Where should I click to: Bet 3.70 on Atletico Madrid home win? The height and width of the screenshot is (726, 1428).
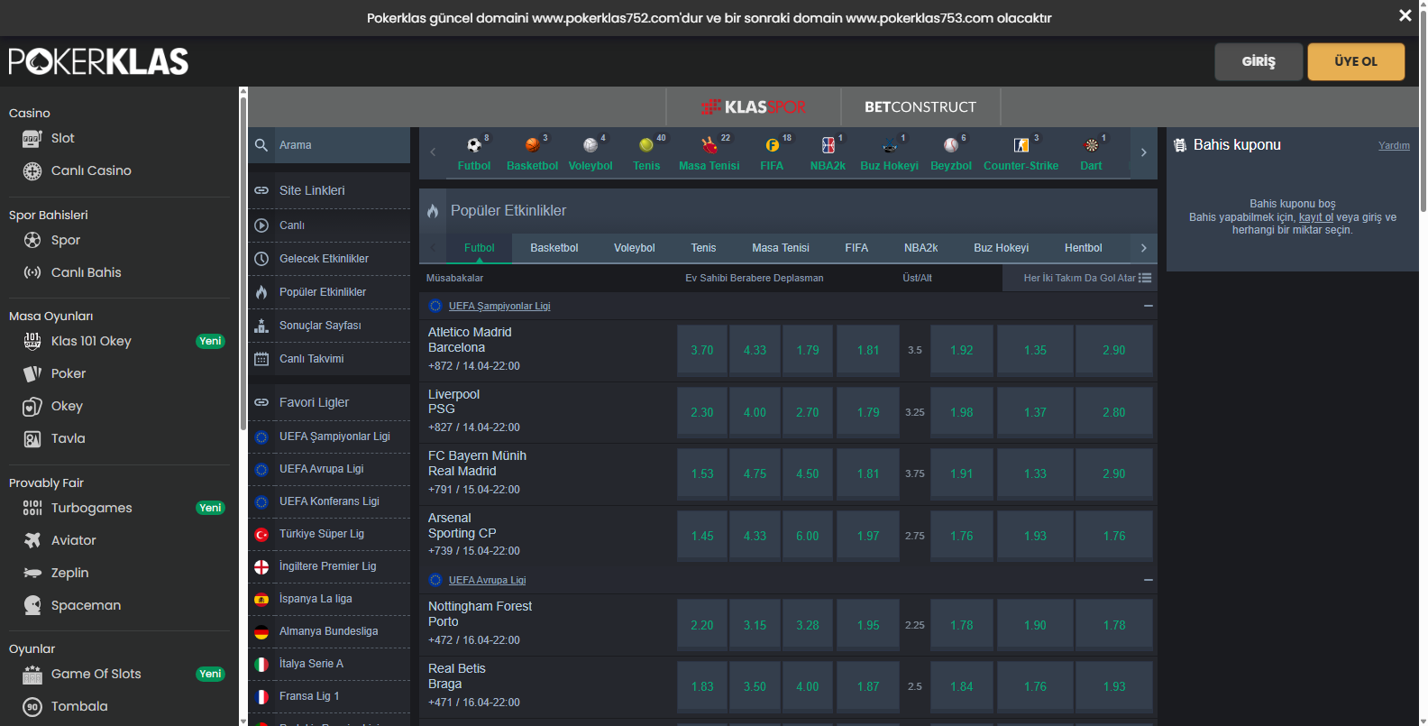[701, 350]
